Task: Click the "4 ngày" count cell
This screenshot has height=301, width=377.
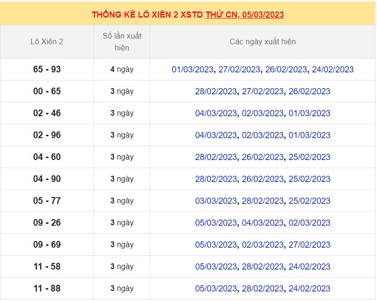Action: 122,70
